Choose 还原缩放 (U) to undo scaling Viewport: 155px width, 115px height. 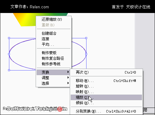[54, 19]
